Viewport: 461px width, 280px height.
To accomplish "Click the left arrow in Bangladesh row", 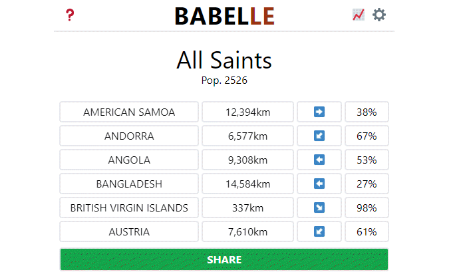I will click(x=319, y=184).
